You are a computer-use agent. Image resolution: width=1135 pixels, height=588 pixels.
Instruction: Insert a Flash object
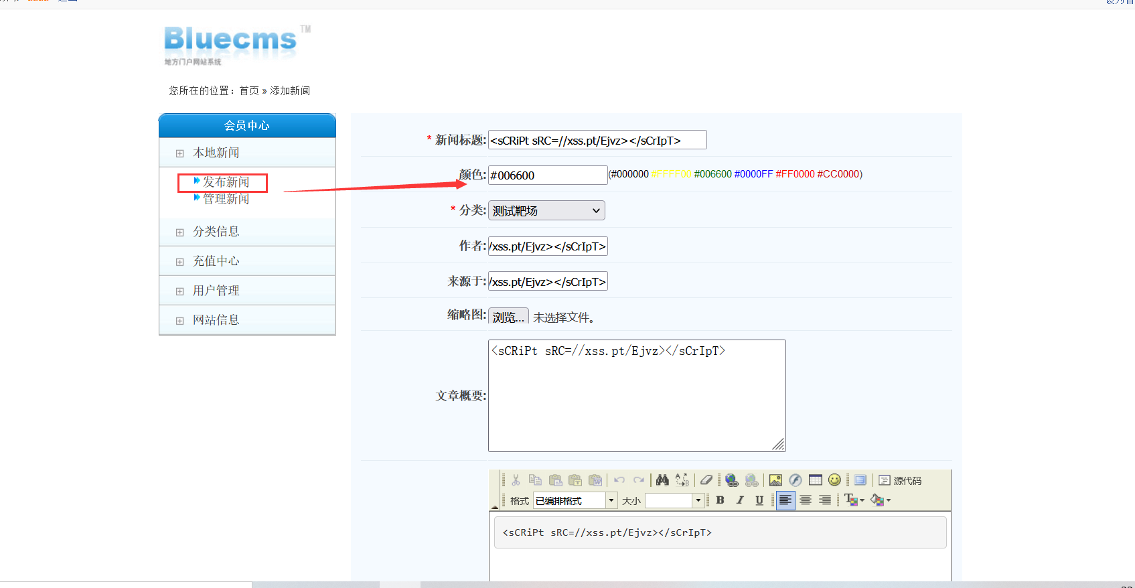[x=796, y=480]
